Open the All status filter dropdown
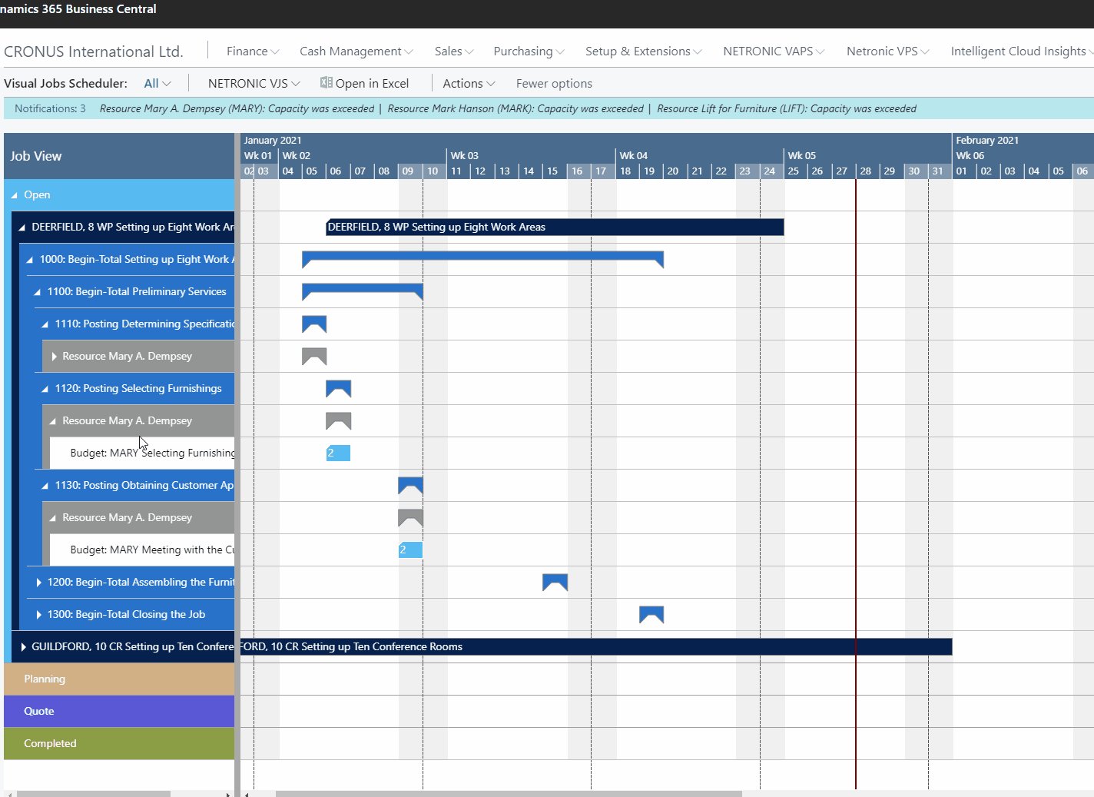This screenshot has width=1094, height=797. pos(157,82)
